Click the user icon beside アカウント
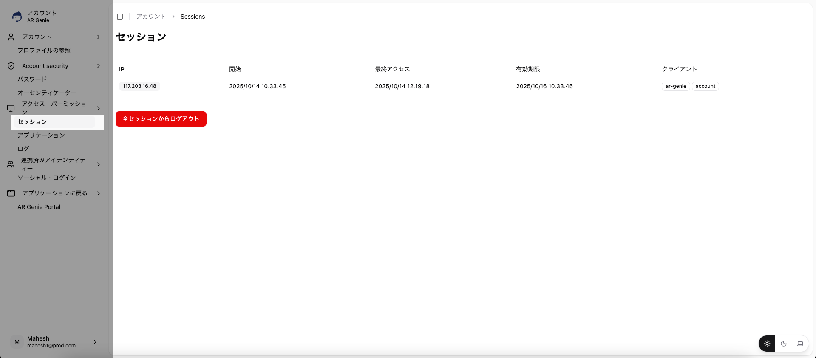The height and width of the screenshot is (358, 816). pyautogui.click(x=11, y=37)
